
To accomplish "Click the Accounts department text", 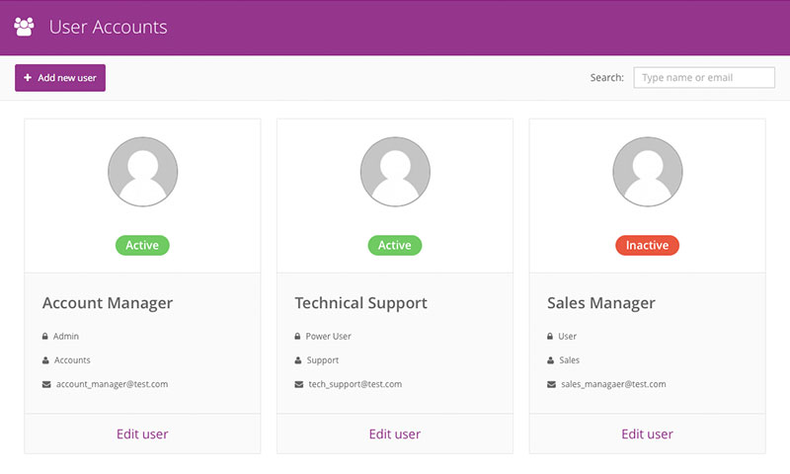I will (72, 360).
